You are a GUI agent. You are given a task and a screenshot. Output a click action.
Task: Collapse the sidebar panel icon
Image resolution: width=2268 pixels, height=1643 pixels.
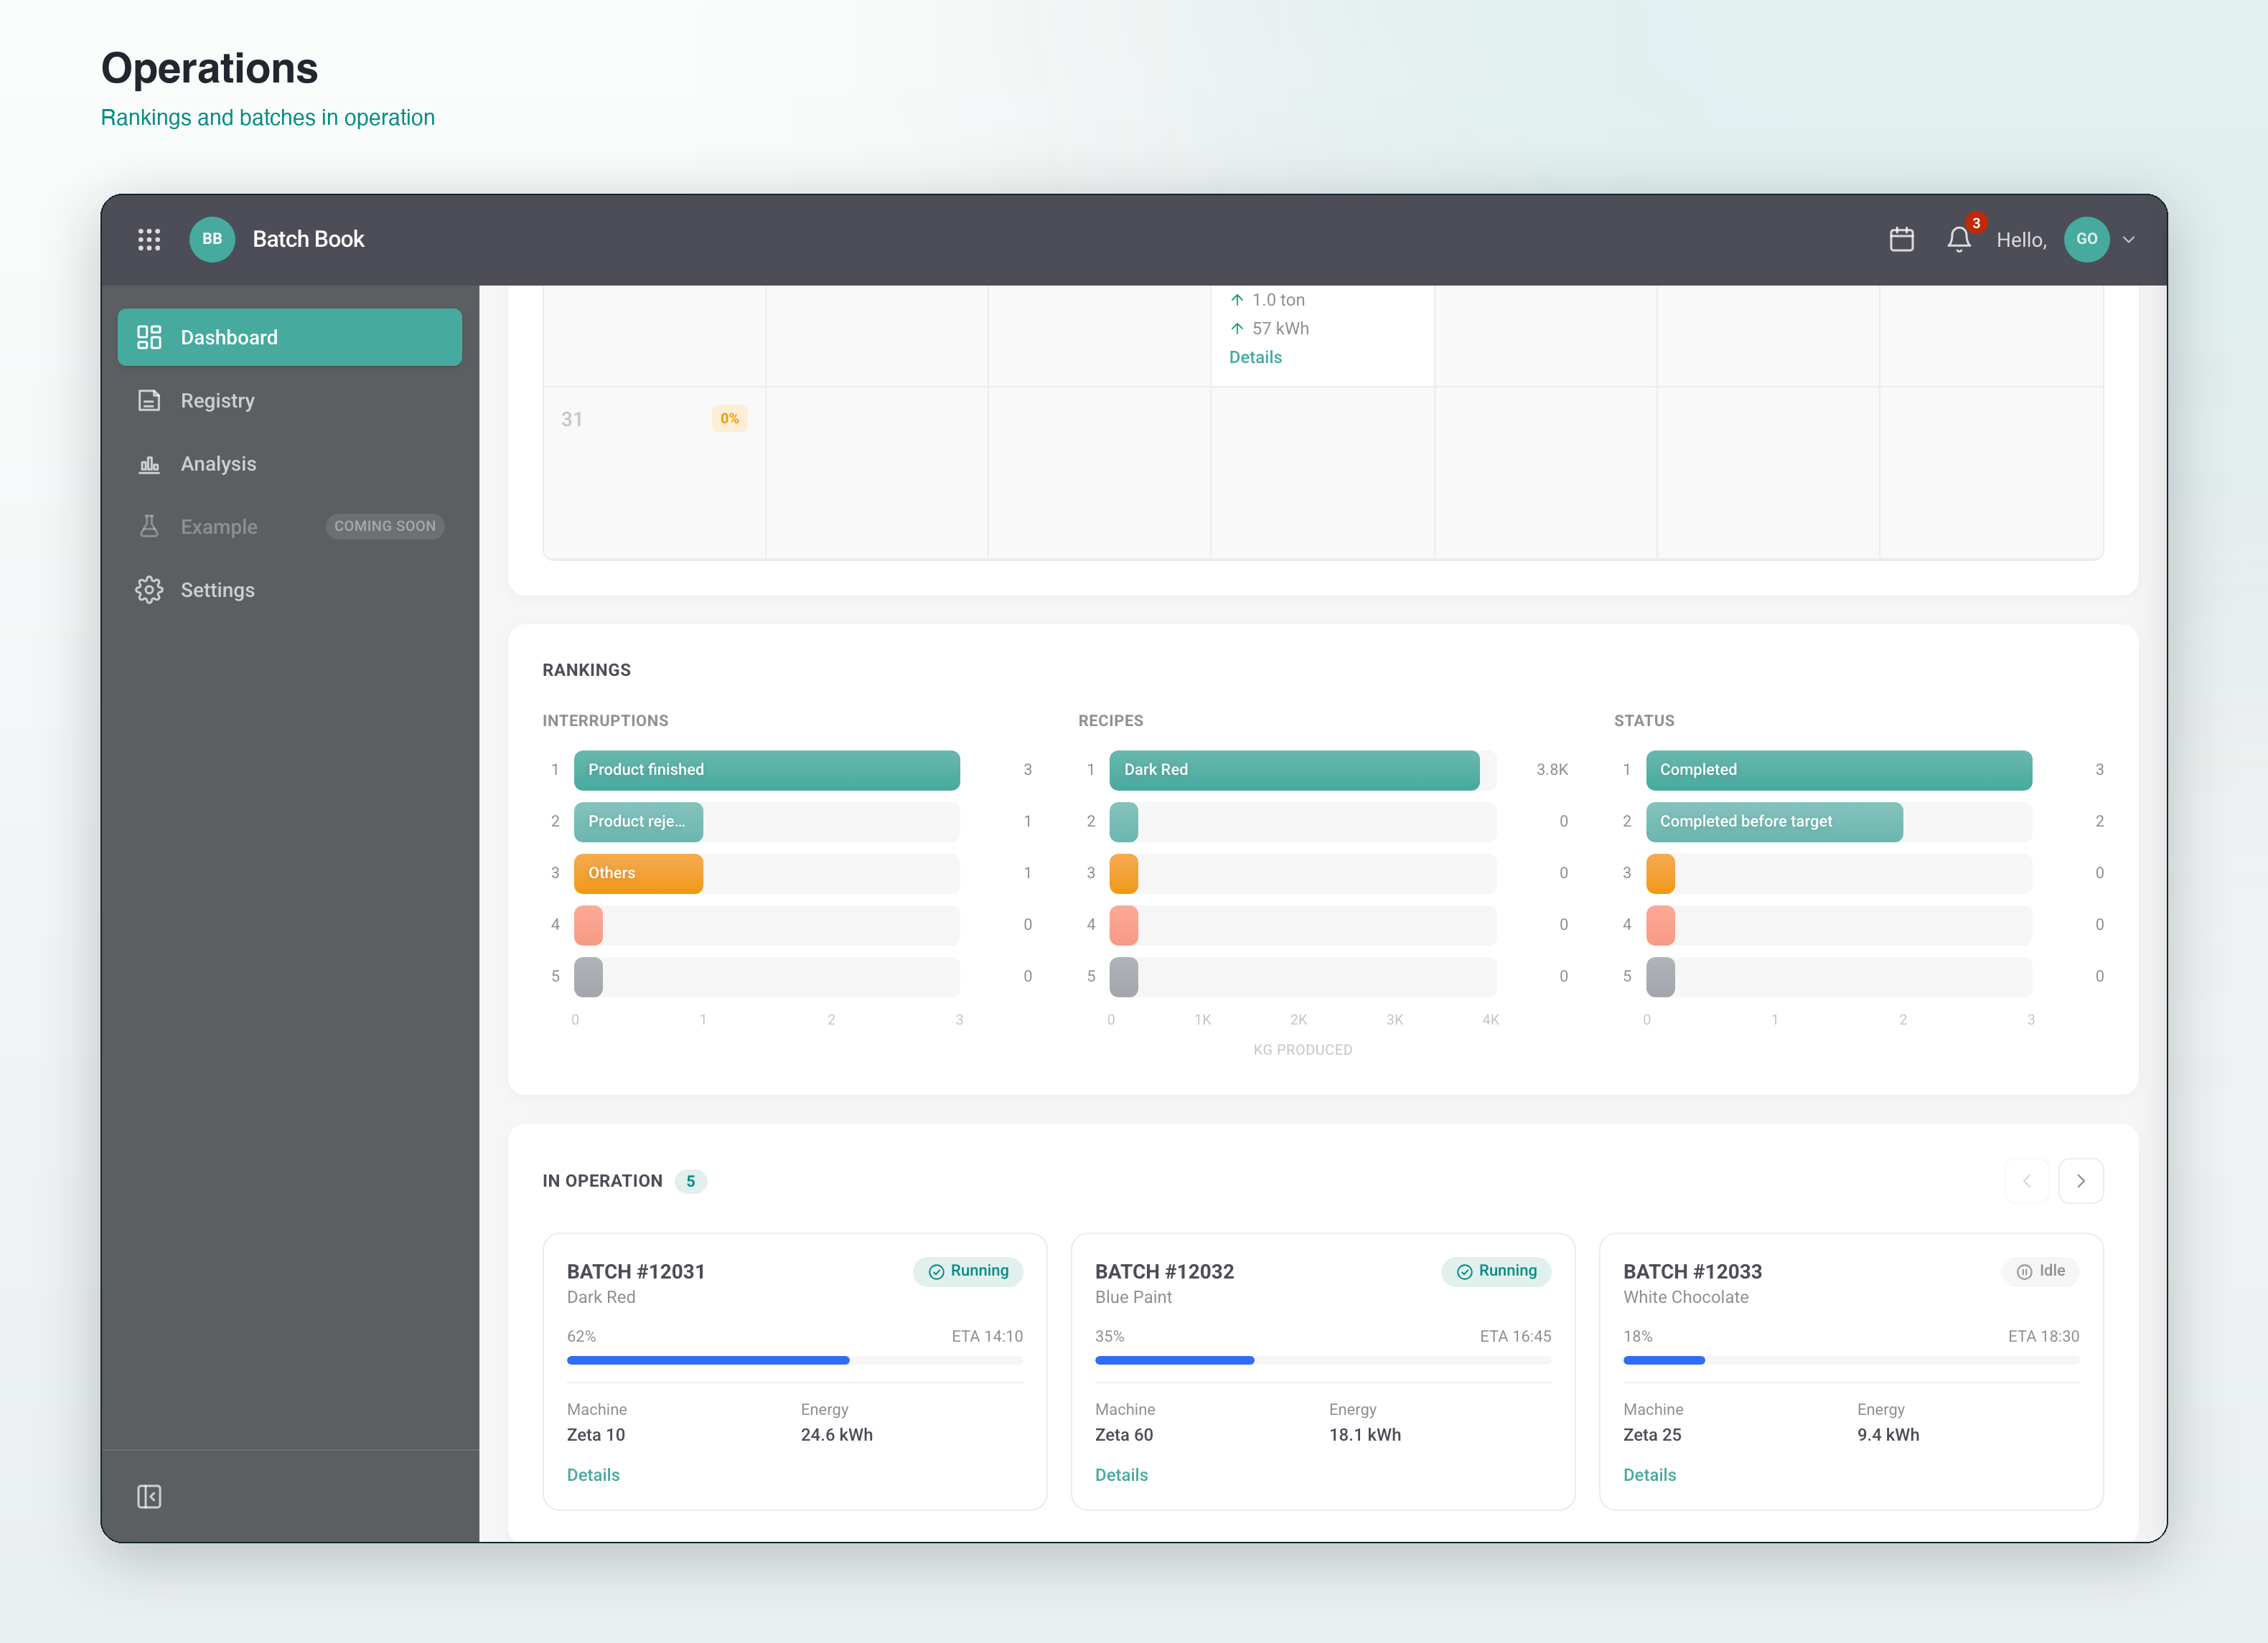pyautogui.click(x=149, y=1496)
